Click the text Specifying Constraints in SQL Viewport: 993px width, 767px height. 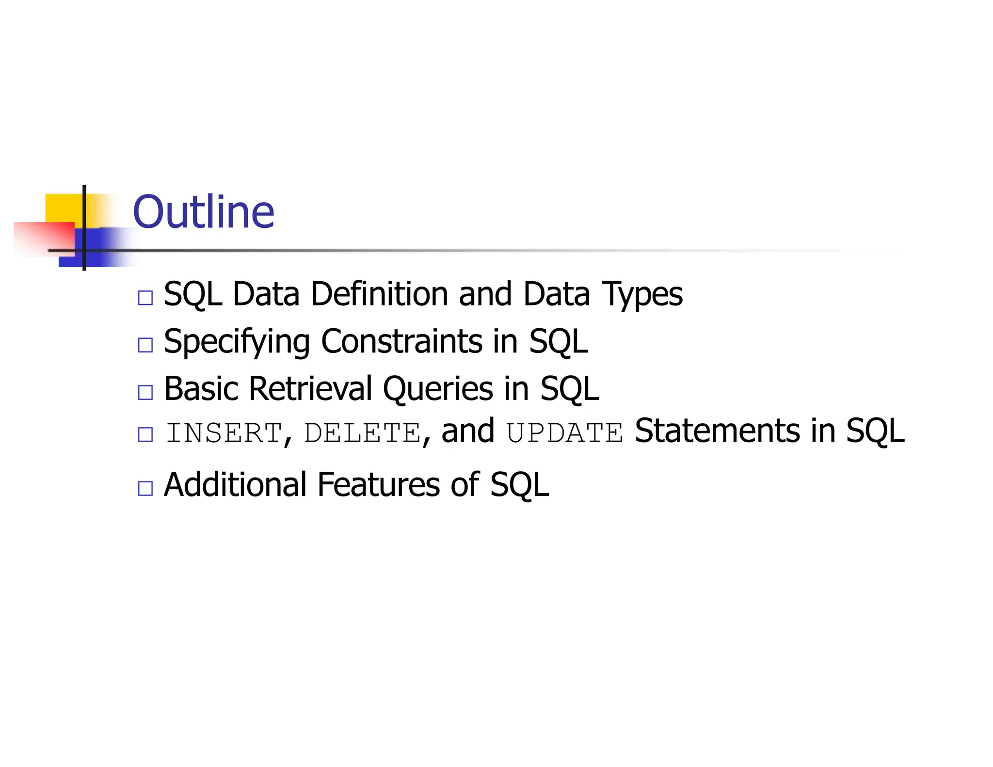376,342
